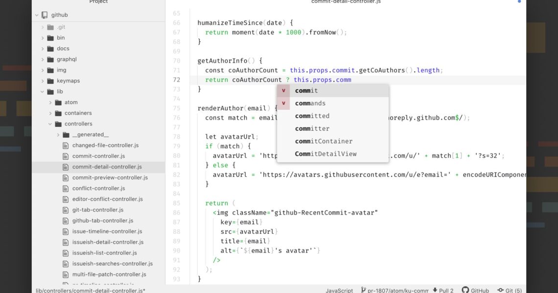Choose 'commitContainer' from autocomplete list
Image resolution: width=558 pixels, height=293 pixels.
[x=324, y=142]
